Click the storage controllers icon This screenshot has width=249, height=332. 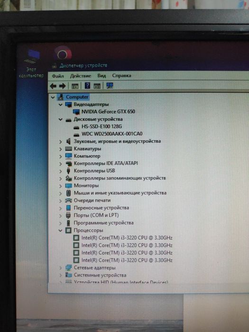pos(69,178)
